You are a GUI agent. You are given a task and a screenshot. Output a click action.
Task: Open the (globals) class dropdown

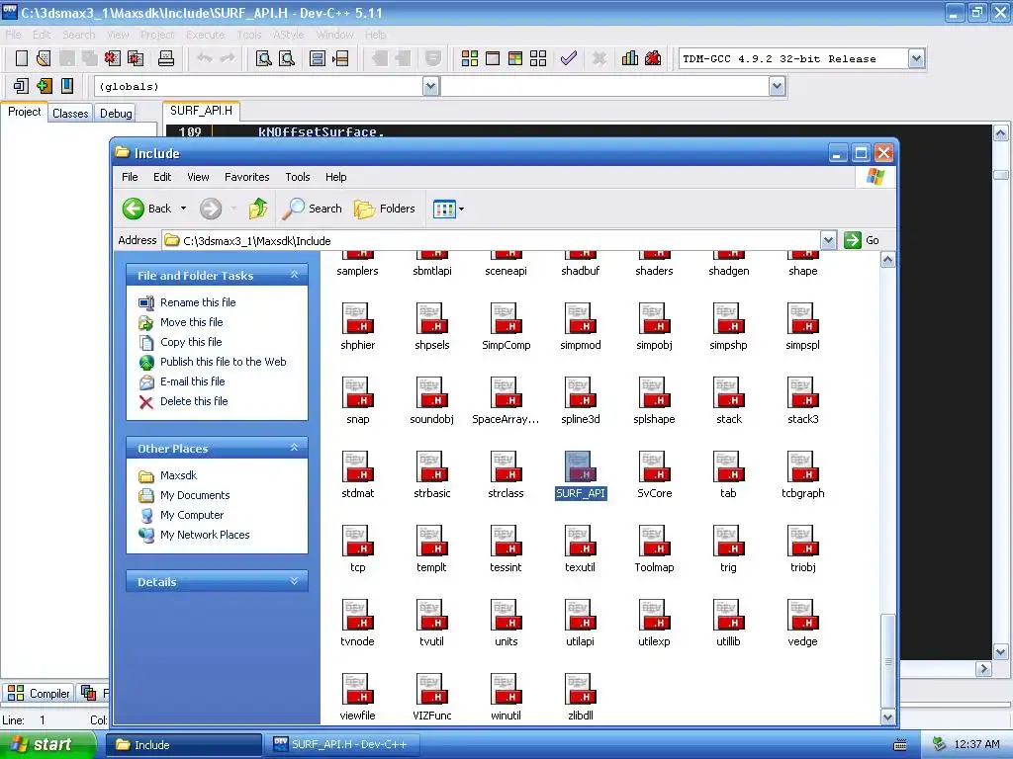pos(431,86)
